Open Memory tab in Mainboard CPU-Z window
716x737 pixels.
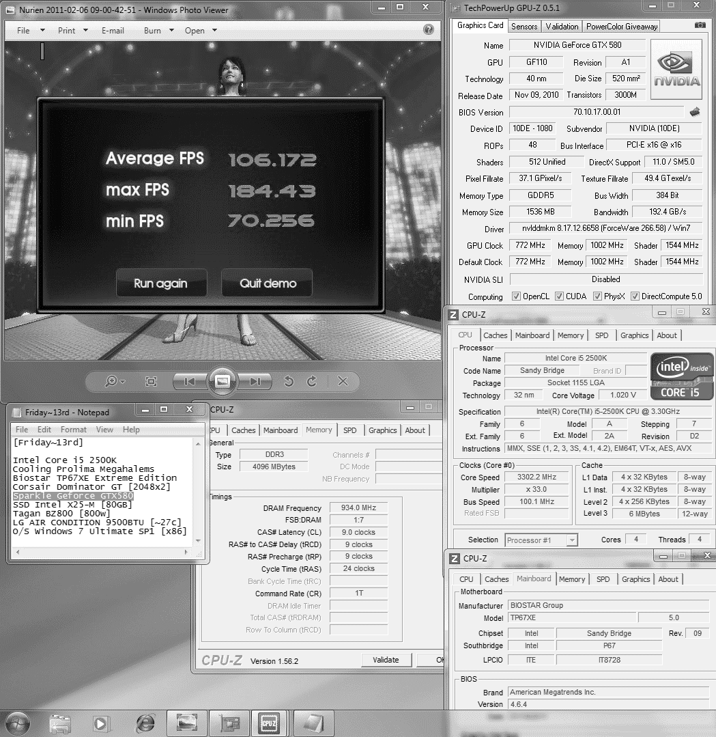point(572,579)
